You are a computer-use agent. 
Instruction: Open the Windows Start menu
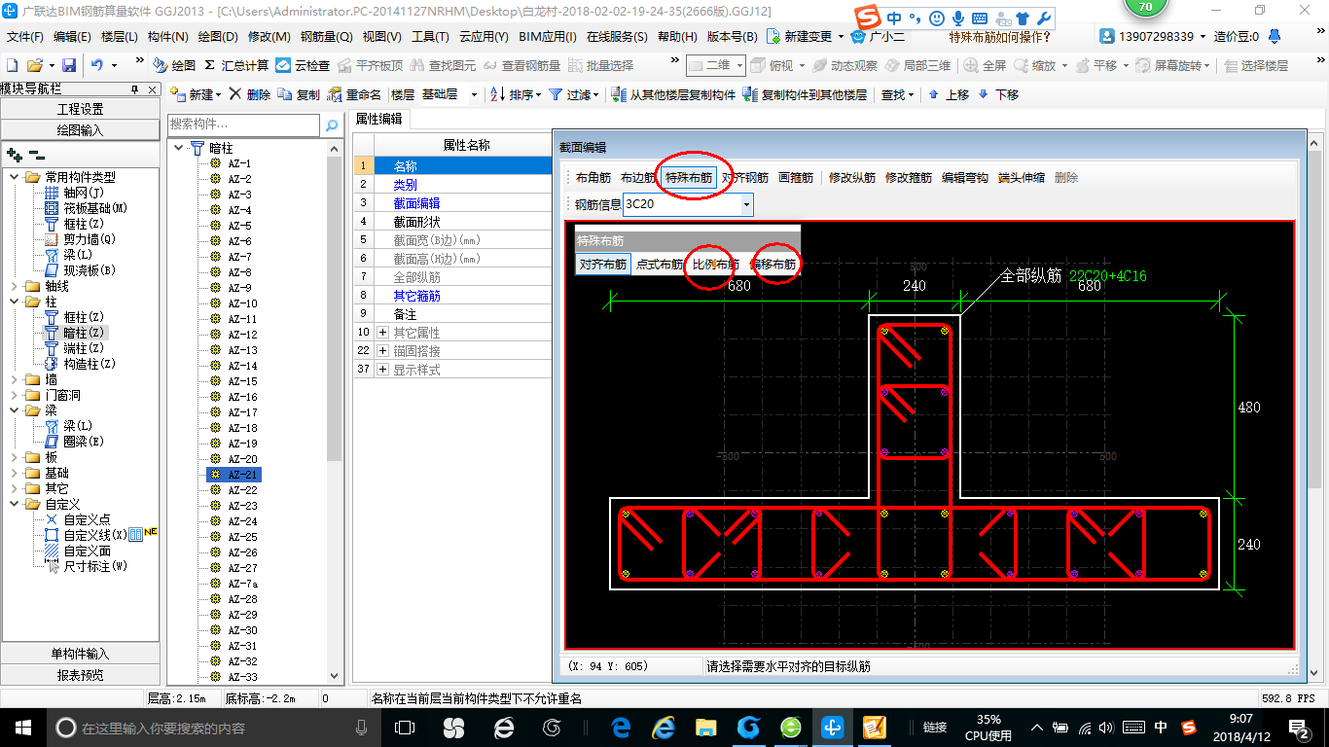pos(22,728)
